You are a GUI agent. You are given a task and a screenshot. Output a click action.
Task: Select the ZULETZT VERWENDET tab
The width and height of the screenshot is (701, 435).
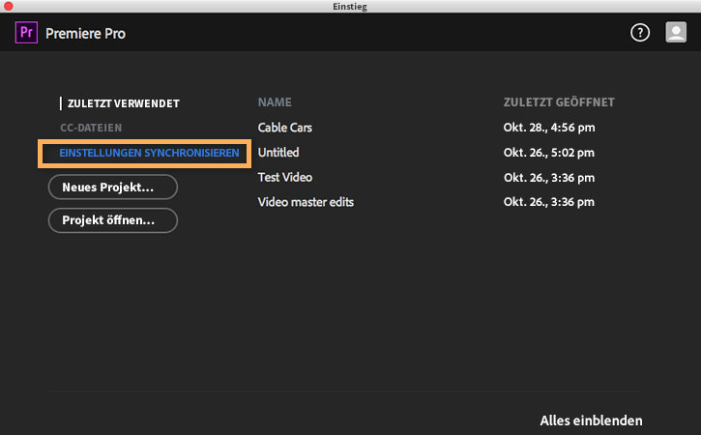click(x=124, y=103)
